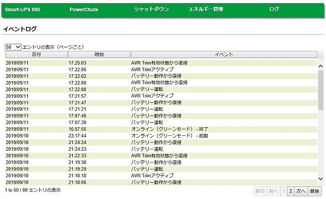Click the バッテリー運転 event at 21:19:29

147,169
